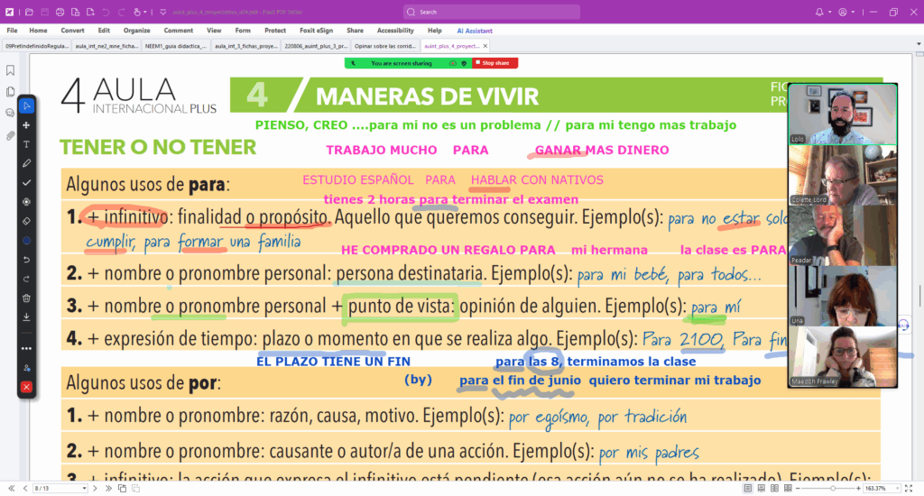Image resolution: width=924 pixels, height=496 pixels.
Task: Open the blue annotation color swatch
Action: pyautogui.click(x=26, y=241)
